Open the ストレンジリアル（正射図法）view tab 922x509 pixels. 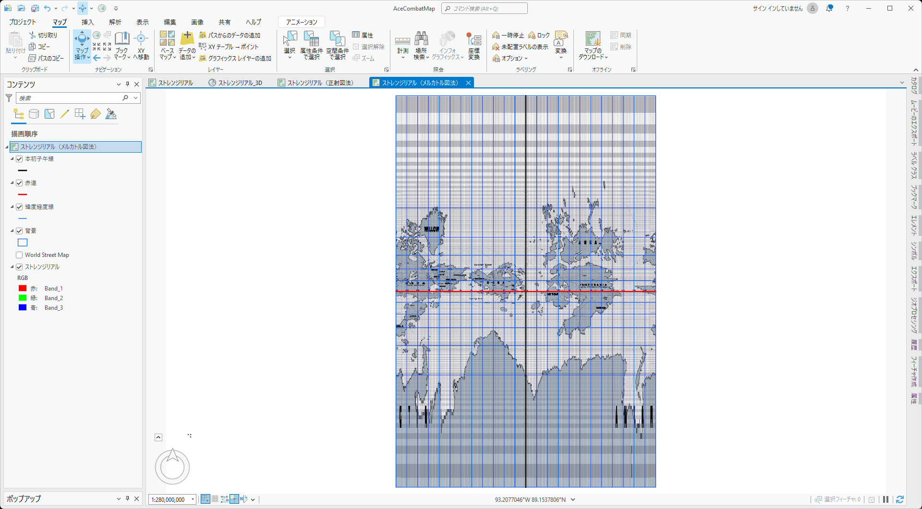click(316, 83)
